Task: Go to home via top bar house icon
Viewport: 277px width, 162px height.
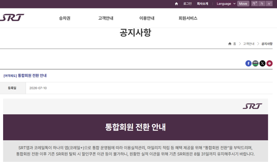Action: (176, 4)
